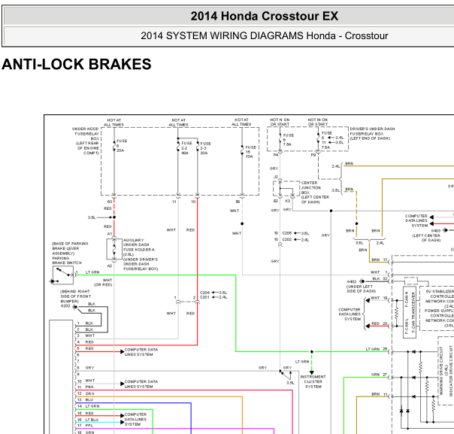Click pin row "17 PPL"

[85, 426]
